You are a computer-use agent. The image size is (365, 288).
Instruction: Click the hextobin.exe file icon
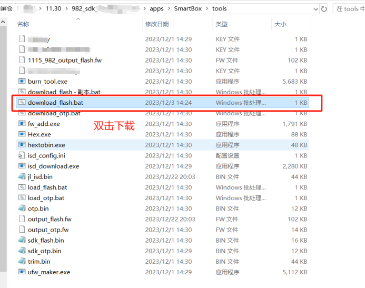click(22, 145)
